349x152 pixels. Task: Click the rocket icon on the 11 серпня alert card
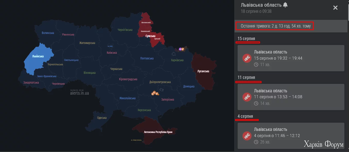click(247, 97)
